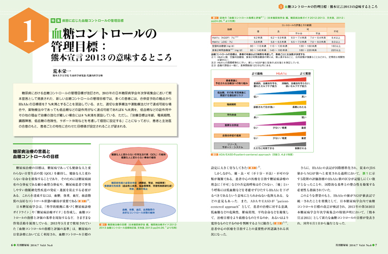Click the small orange 1 icon in the page header

coord(281,7)
